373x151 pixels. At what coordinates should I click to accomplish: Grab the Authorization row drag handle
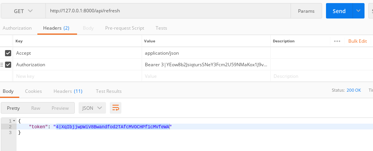[x=2, y=65]
